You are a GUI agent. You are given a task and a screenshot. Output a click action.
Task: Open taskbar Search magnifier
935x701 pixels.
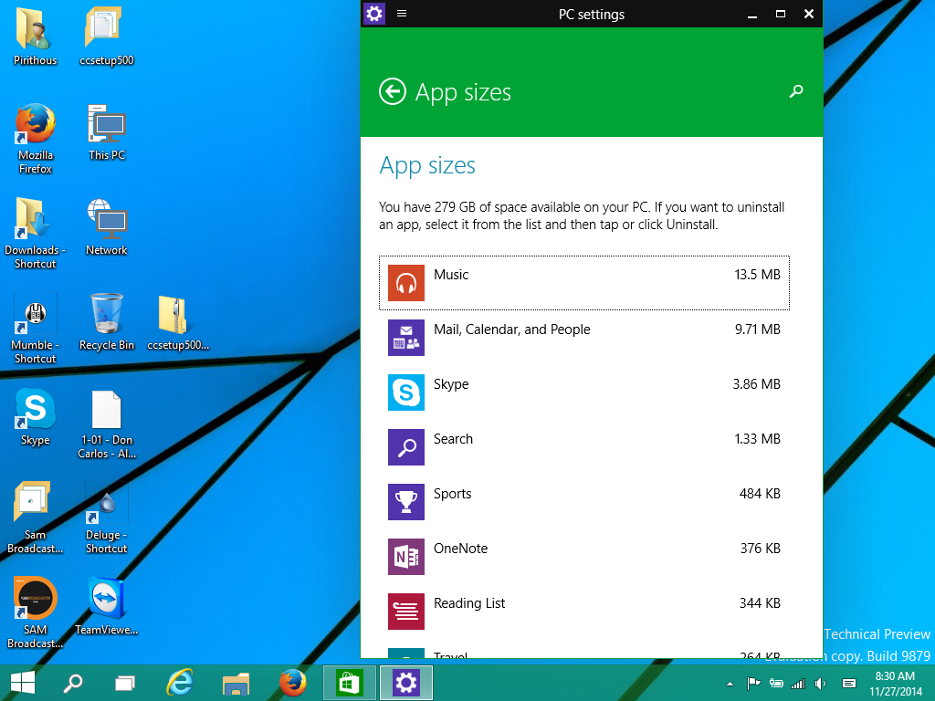(73, 683)
